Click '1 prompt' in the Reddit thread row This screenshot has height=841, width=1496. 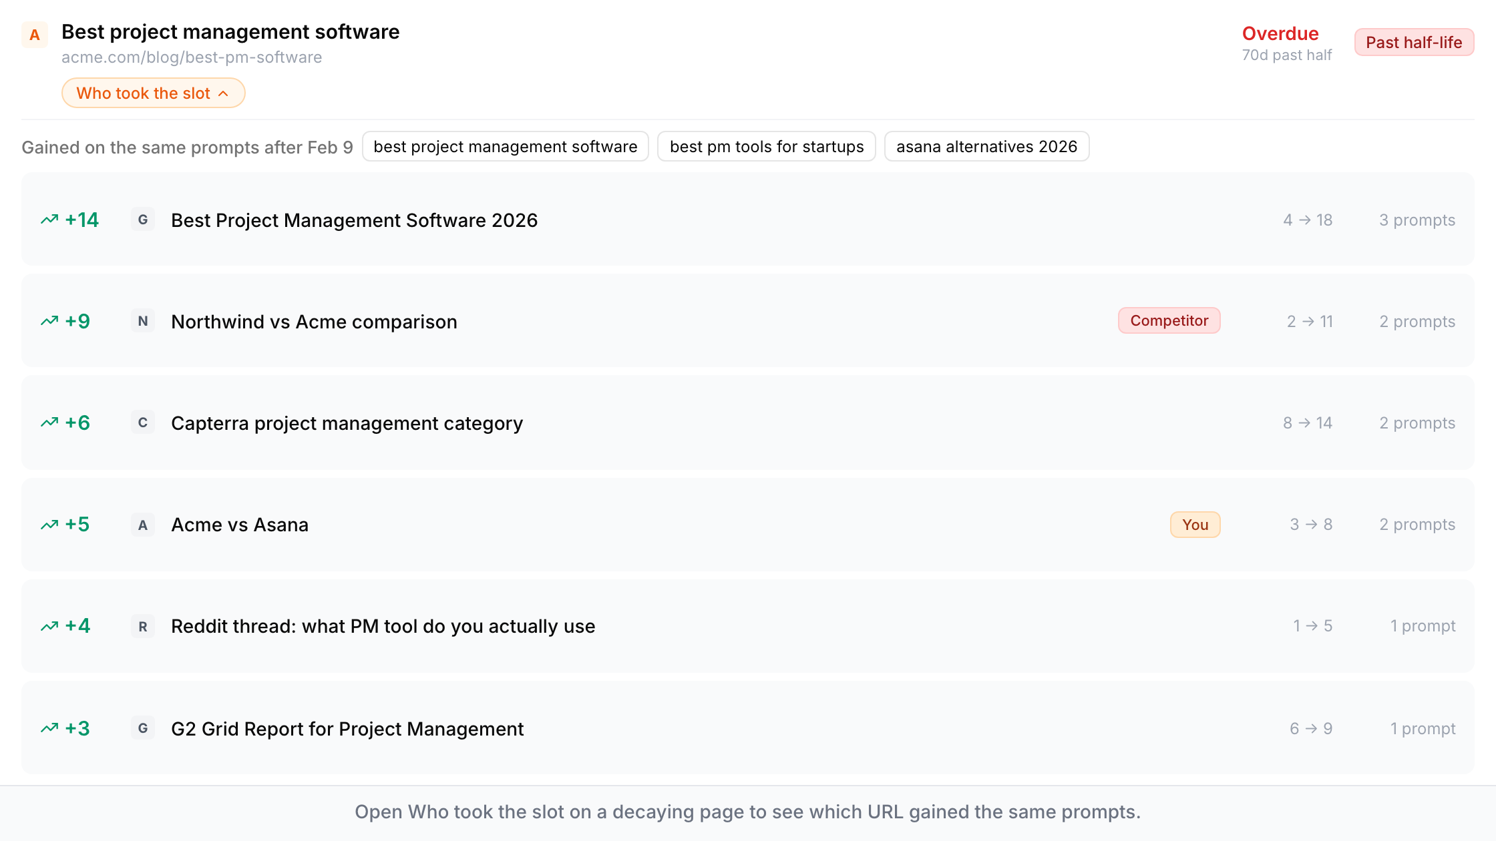point(1423,626)
